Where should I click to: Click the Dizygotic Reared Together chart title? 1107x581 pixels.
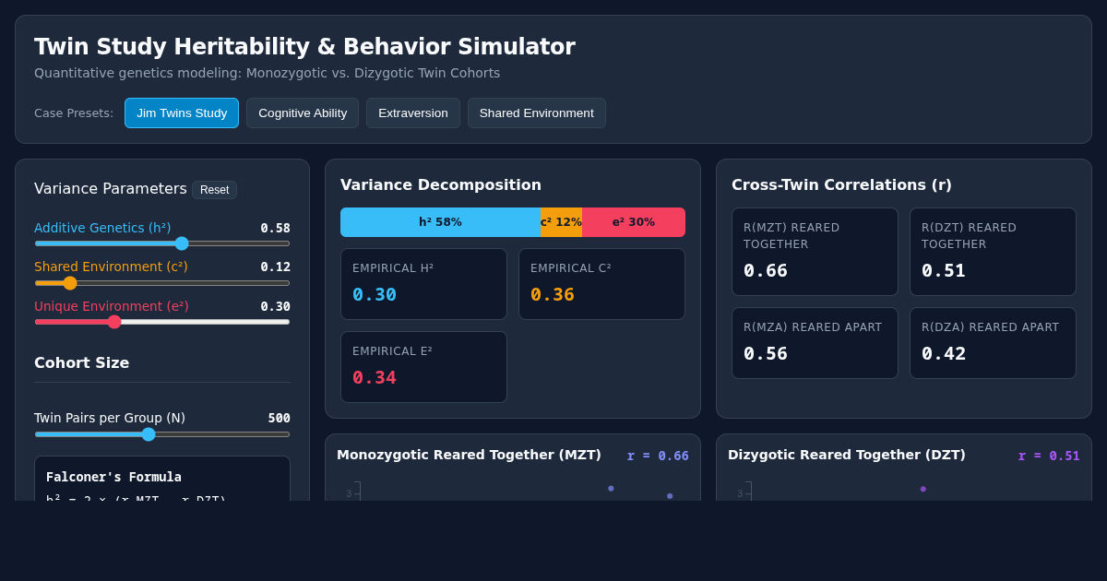(x=847, y=455)
